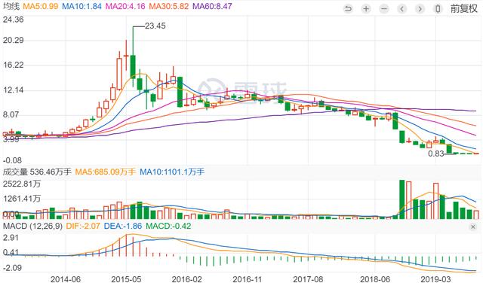Click the undo/reset chart icon

(348, 8)
